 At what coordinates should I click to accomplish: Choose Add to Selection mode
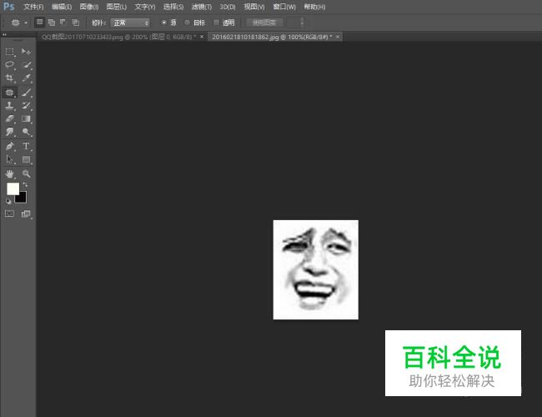(52, 23)
